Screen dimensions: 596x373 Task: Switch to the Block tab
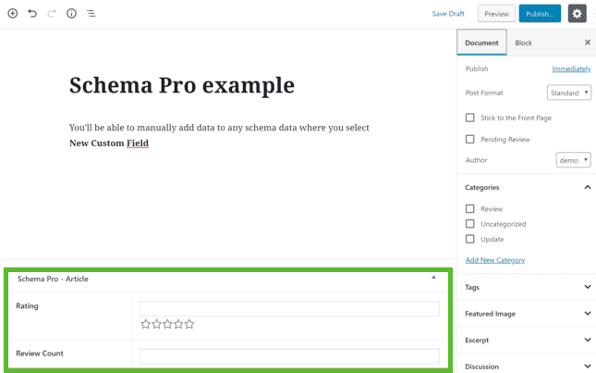coord(523,43)
